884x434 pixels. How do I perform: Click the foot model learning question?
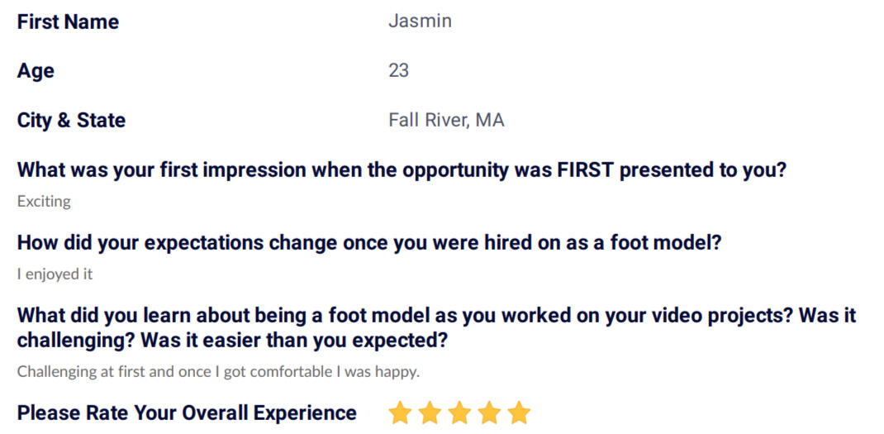click(x=437, y=328)
